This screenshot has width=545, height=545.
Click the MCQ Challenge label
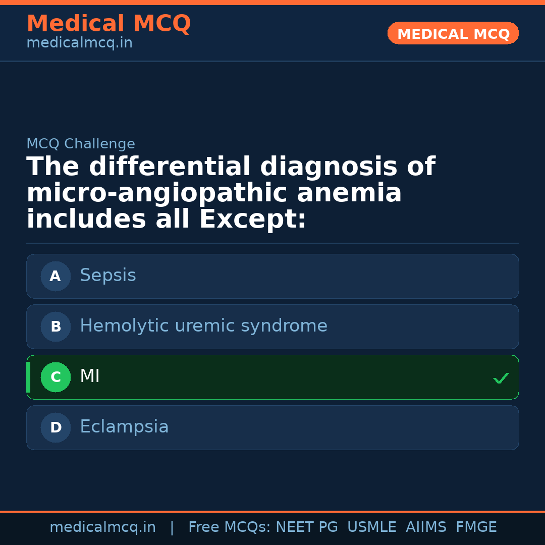coord(81,144)
